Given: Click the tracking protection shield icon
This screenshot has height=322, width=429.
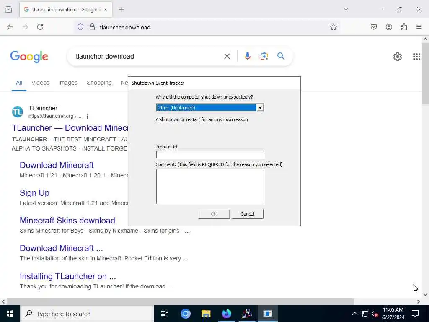Looking at the screenshot, I should [x=80, y=27].
